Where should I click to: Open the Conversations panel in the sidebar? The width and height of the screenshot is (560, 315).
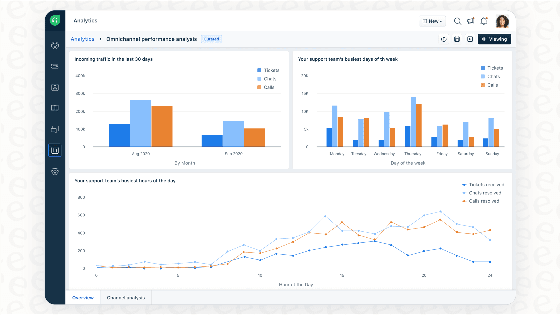tap(55, 129)
